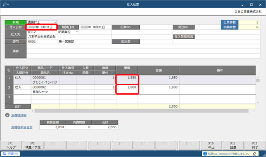266x157 pixels.
Task: Click the 明細件数 value 6
Action: [249, 27]
